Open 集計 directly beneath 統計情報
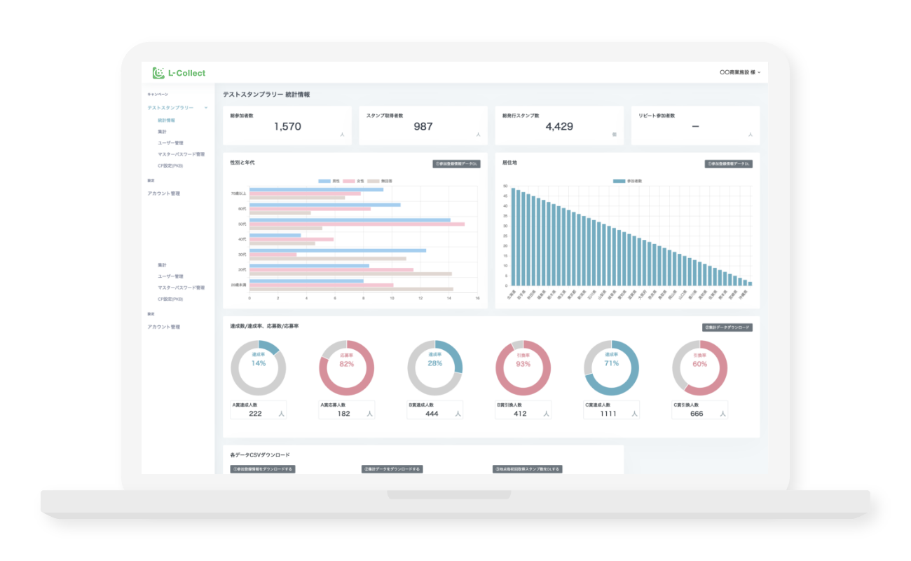911x561 pixels. click(x=162, y=132)
